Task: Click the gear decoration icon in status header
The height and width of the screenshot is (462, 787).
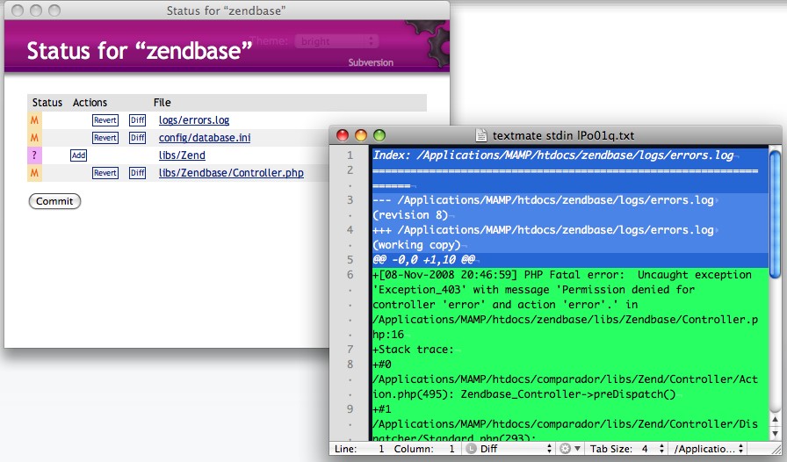Action: click(x=428, y=44)
